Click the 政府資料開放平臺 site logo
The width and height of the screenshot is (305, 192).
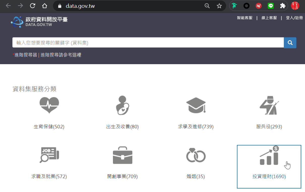tap(39, 22)
